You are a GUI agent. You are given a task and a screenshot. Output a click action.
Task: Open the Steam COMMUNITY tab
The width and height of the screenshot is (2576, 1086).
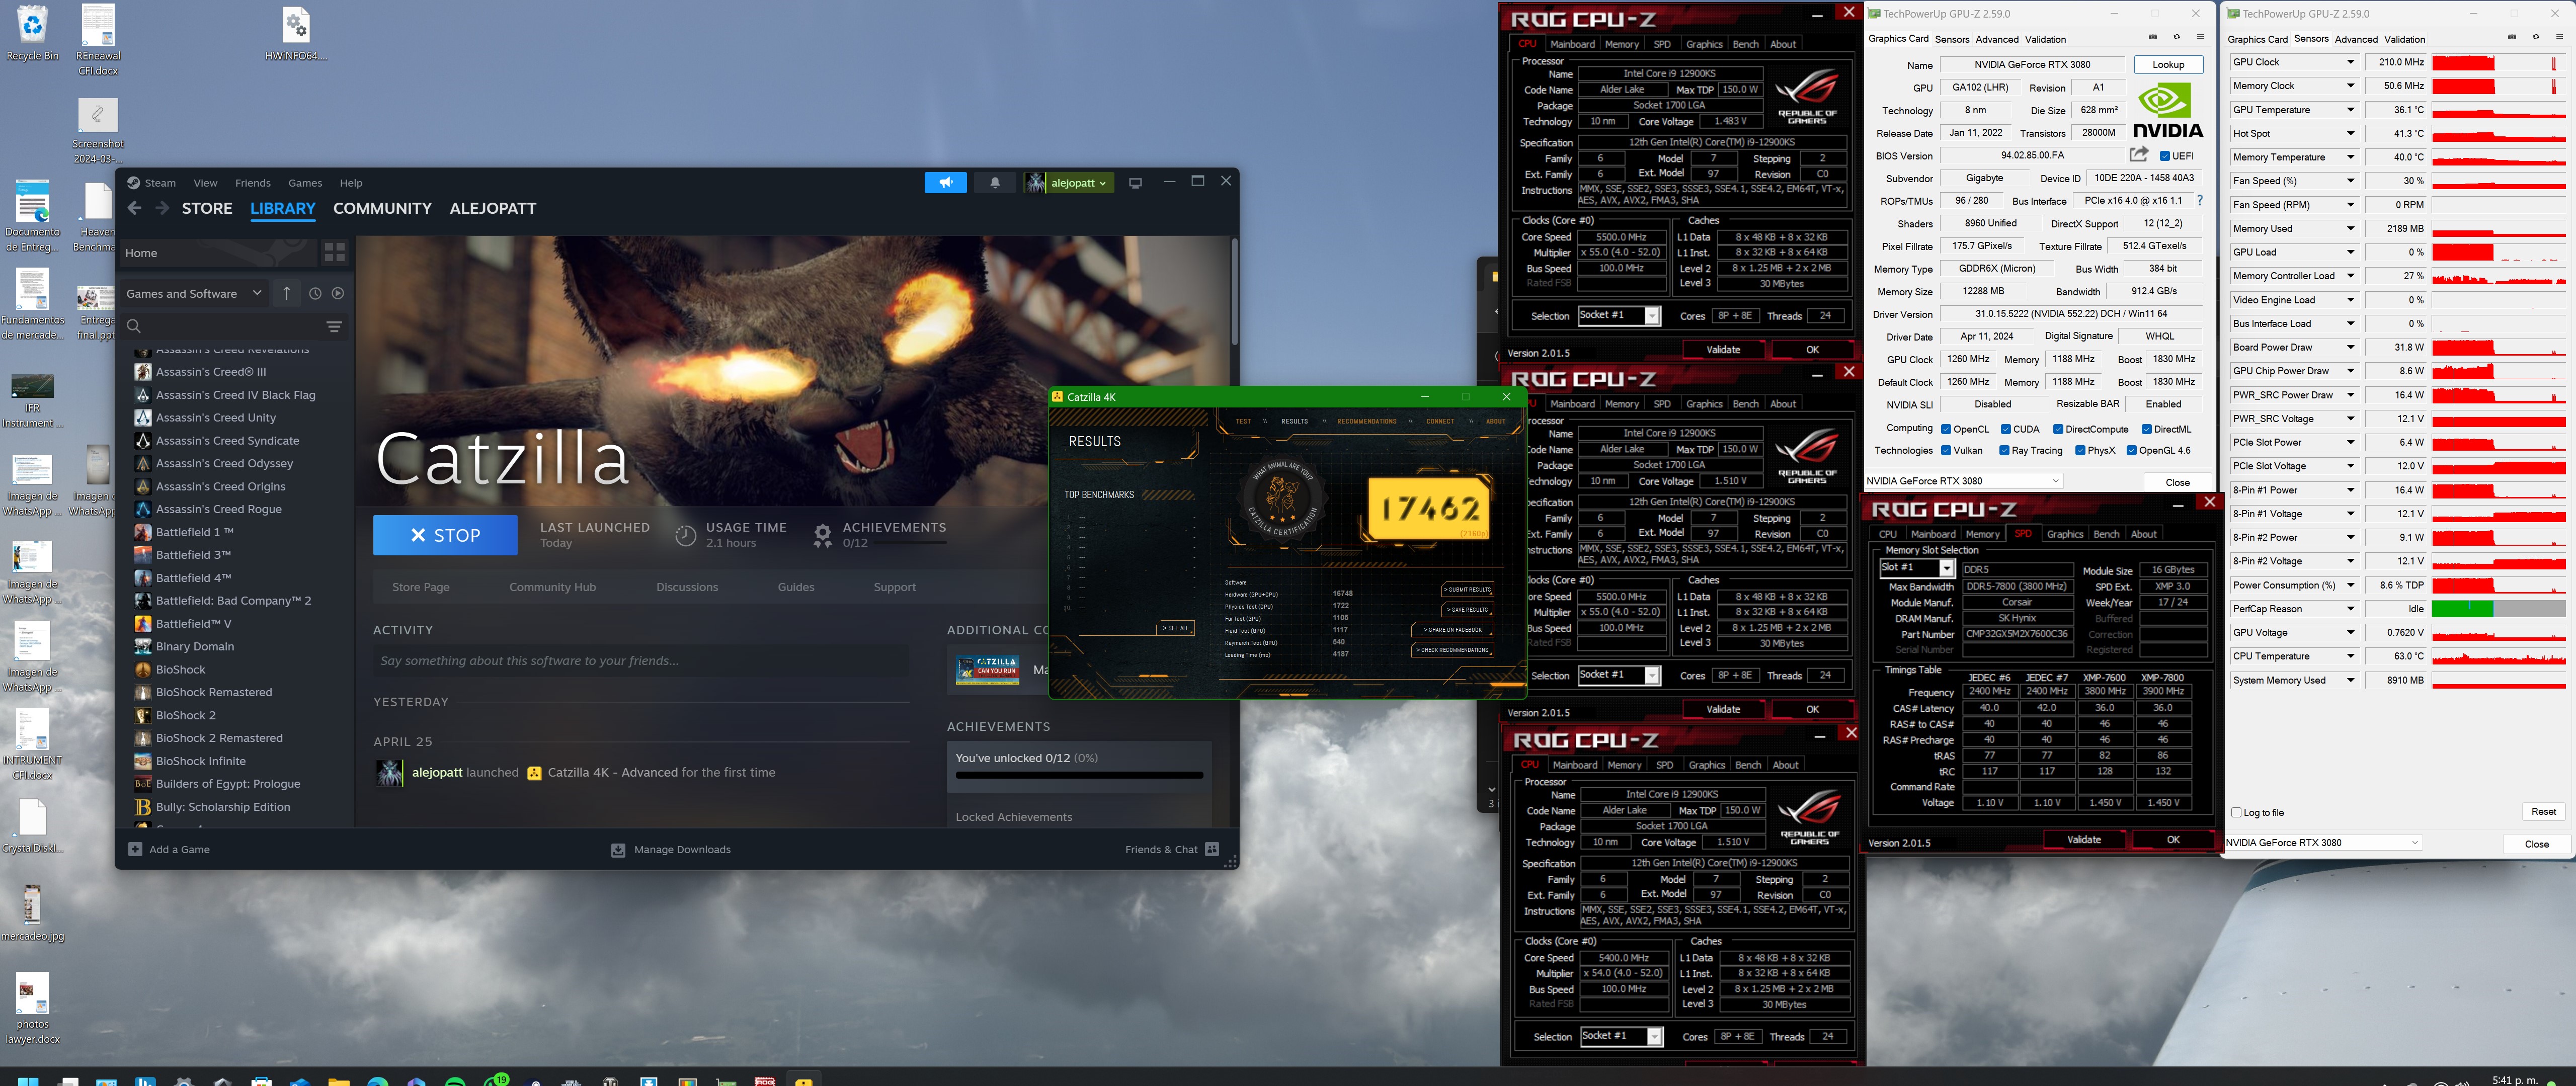point(382,208)
